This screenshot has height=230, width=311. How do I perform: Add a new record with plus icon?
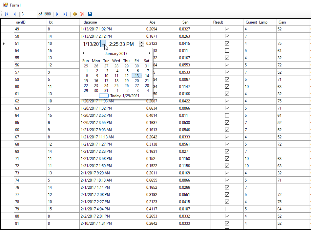pos(75,14)
